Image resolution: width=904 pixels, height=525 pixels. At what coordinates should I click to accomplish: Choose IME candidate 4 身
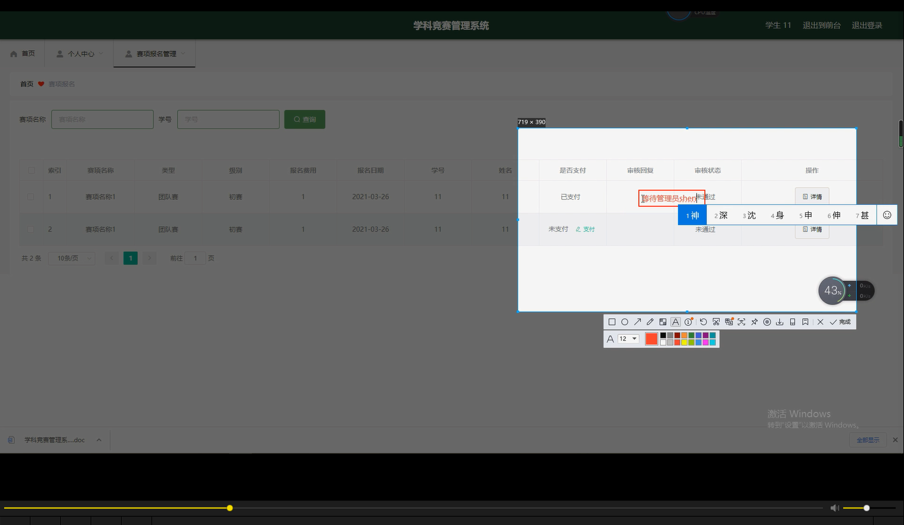pyautogui.click(x=777, y=215)
